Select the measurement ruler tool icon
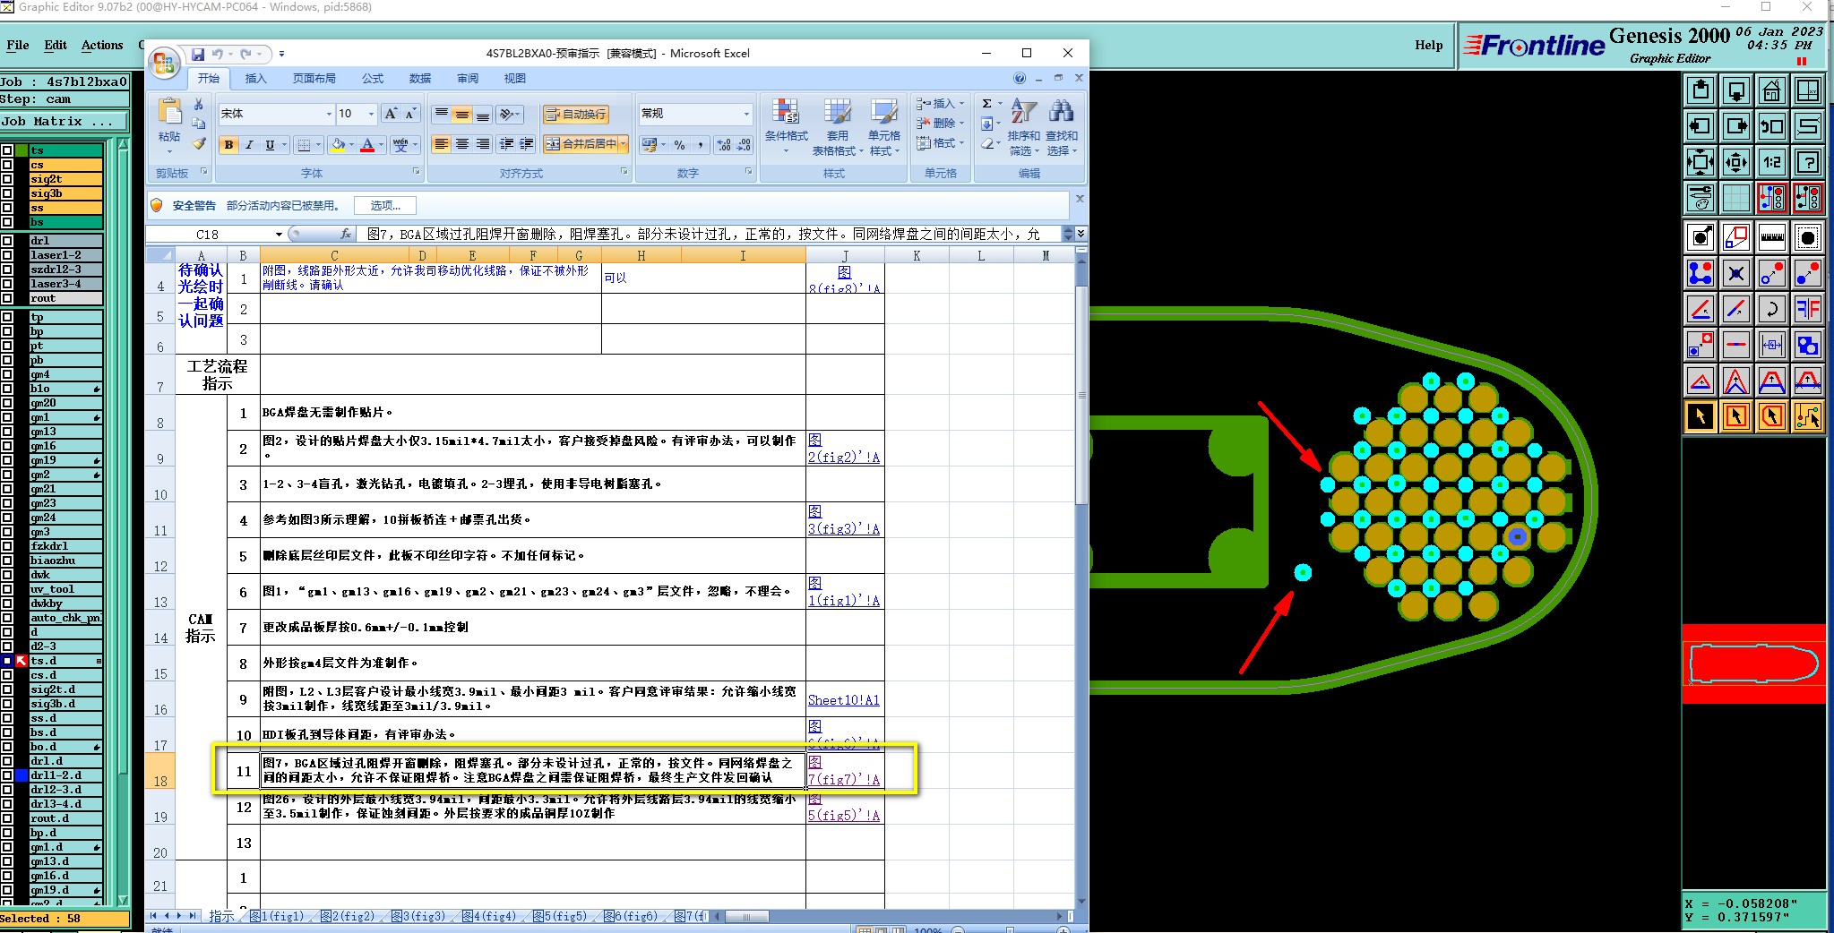 pos(1771,237)
